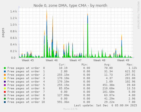Click the Cur value '591.36m'

click(x=63, y=102)
